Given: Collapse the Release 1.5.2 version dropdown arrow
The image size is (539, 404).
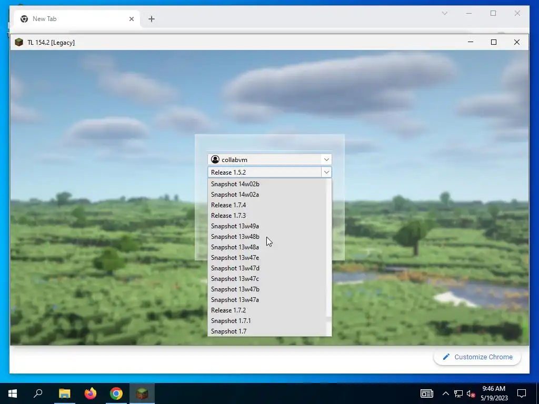Looking at the screenshot, I should pos(326,172).
